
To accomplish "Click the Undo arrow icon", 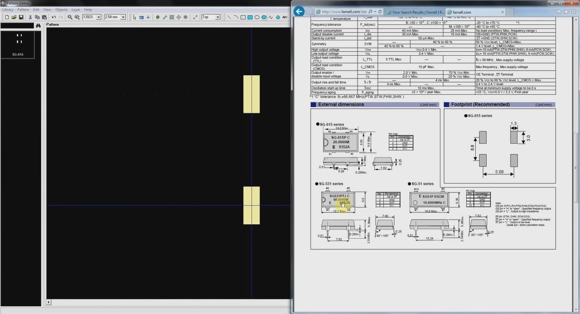I will coord(54,17).
